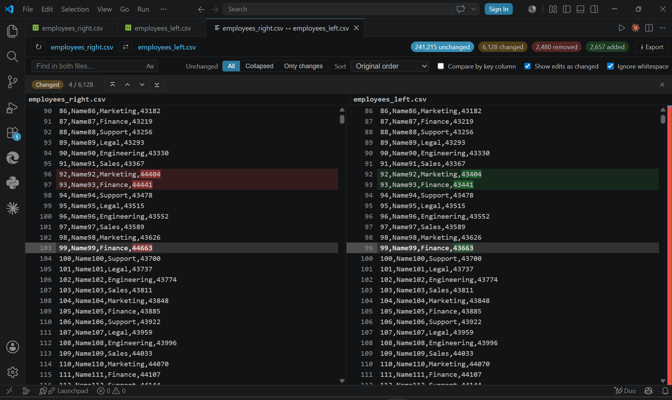This screenshot has height=400, width=672.
Task: Go back with the left arrow
Action: (201, 9)
